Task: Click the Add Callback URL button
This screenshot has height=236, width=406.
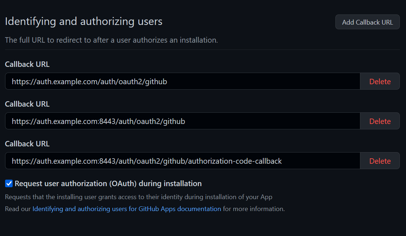Action: pyautogui.click(x=367, y=22)
